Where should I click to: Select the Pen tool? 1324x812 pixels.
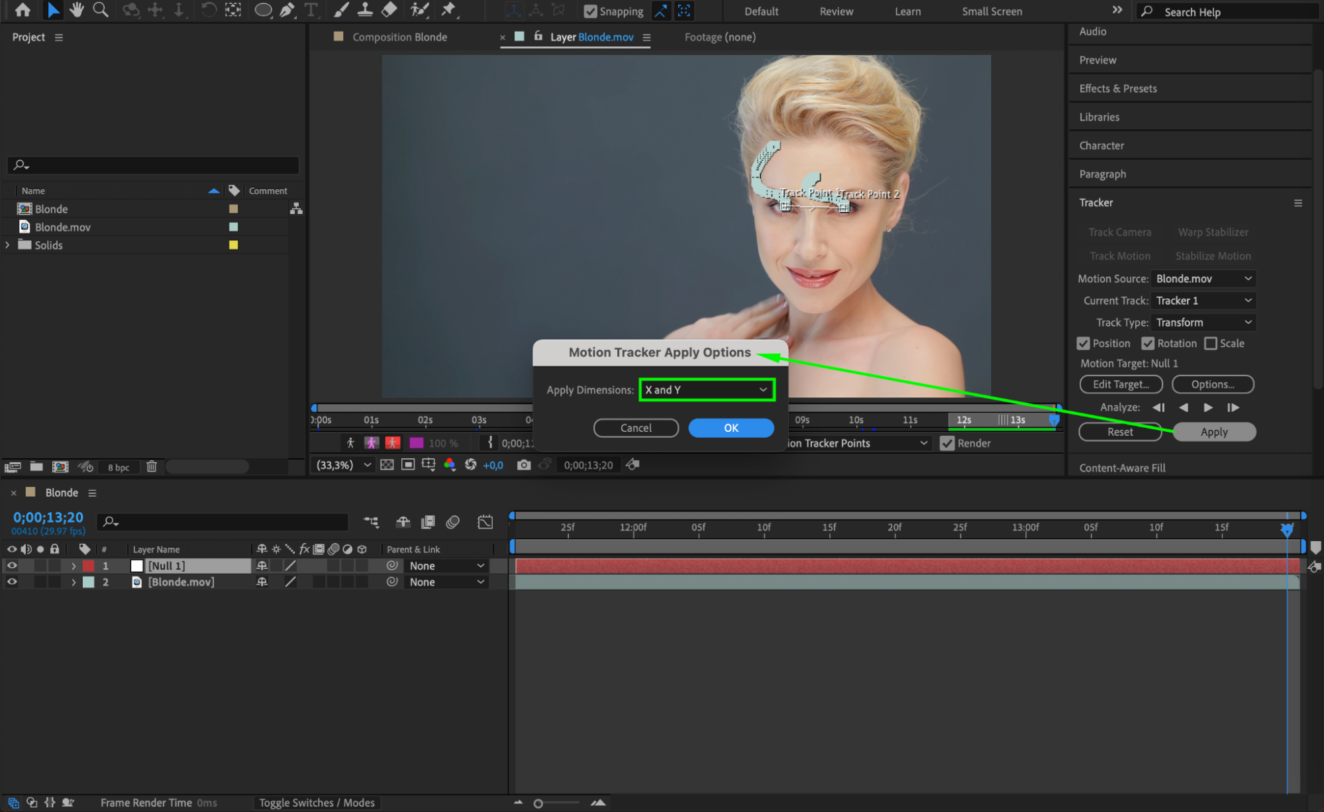(287, 10)
